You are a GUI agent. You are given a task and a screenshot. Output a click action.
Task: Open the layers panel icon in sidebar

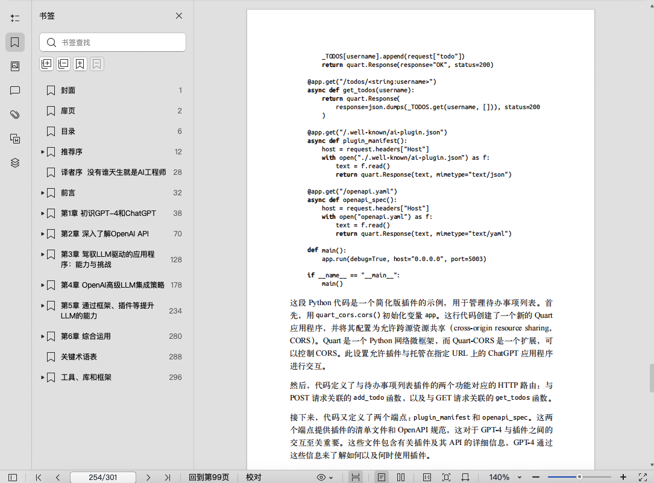[x=15, y=163]
